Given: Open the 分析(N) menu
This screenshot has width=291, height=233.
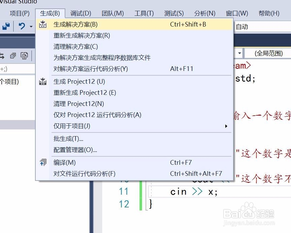Looking at the screenshot, I should pos(205,13).
